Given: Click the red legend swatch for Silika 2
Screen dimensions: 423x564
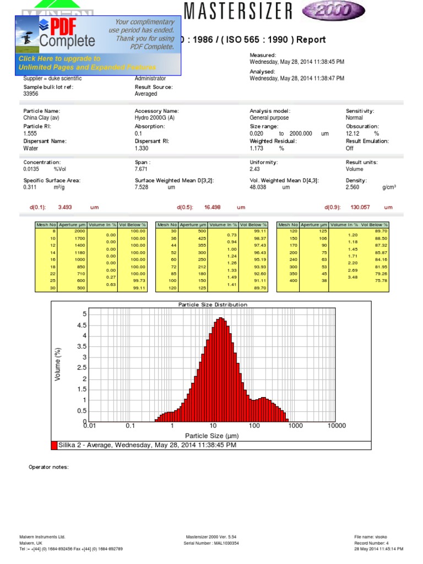Looking at the screenshot, I should click(55, 446).
